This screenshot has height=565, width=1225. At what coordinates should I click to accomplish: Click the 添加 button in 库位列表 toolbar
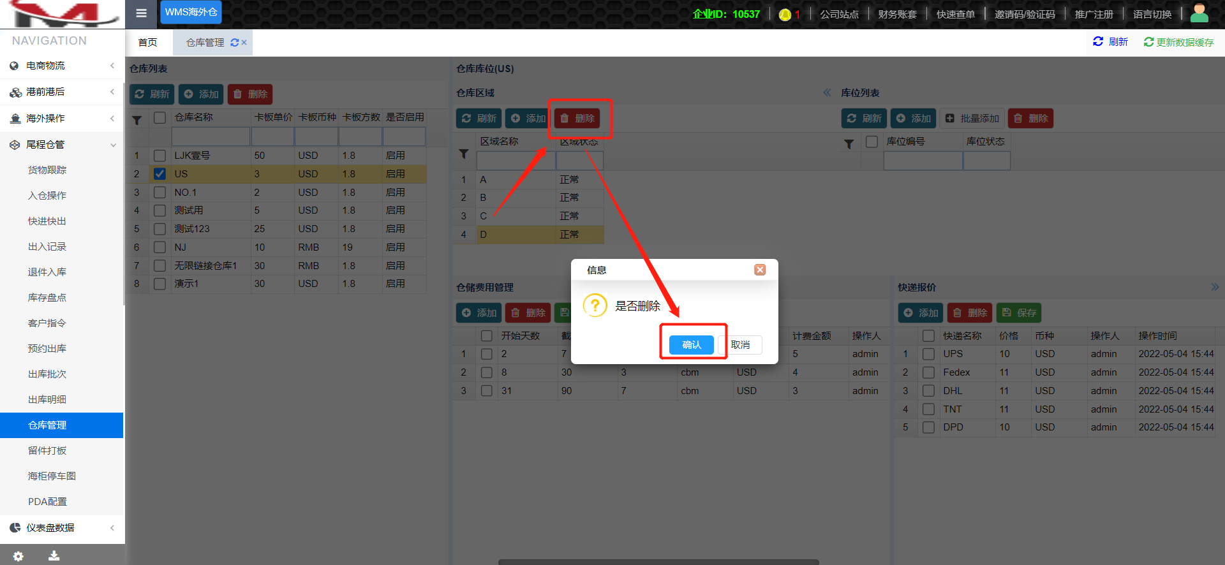click(913, 119)
